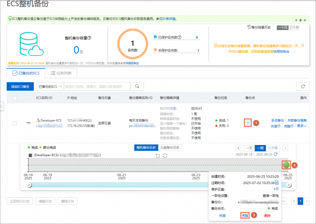Refresh the backup history date range
The image size is (316, 224).
point(276,154)
